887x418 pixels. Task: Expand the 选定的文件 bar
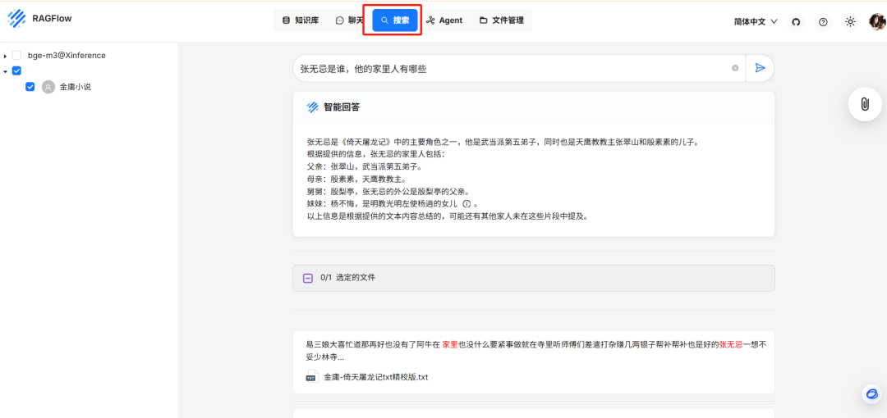coord(534,278)
